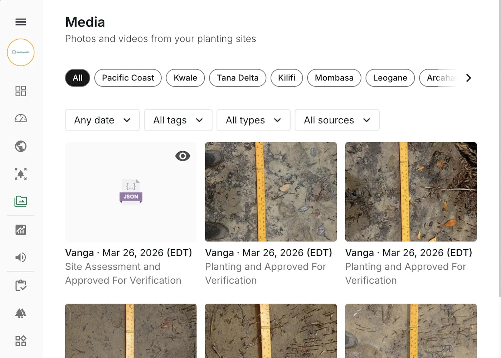Open the clipboard checklist icon

click(x=21, y=285)
